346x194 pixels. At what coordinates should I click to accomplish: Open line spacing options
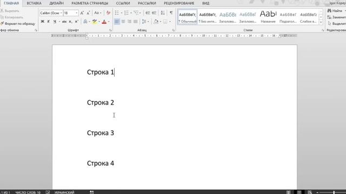pyautogui.click(x=144, y=22)
